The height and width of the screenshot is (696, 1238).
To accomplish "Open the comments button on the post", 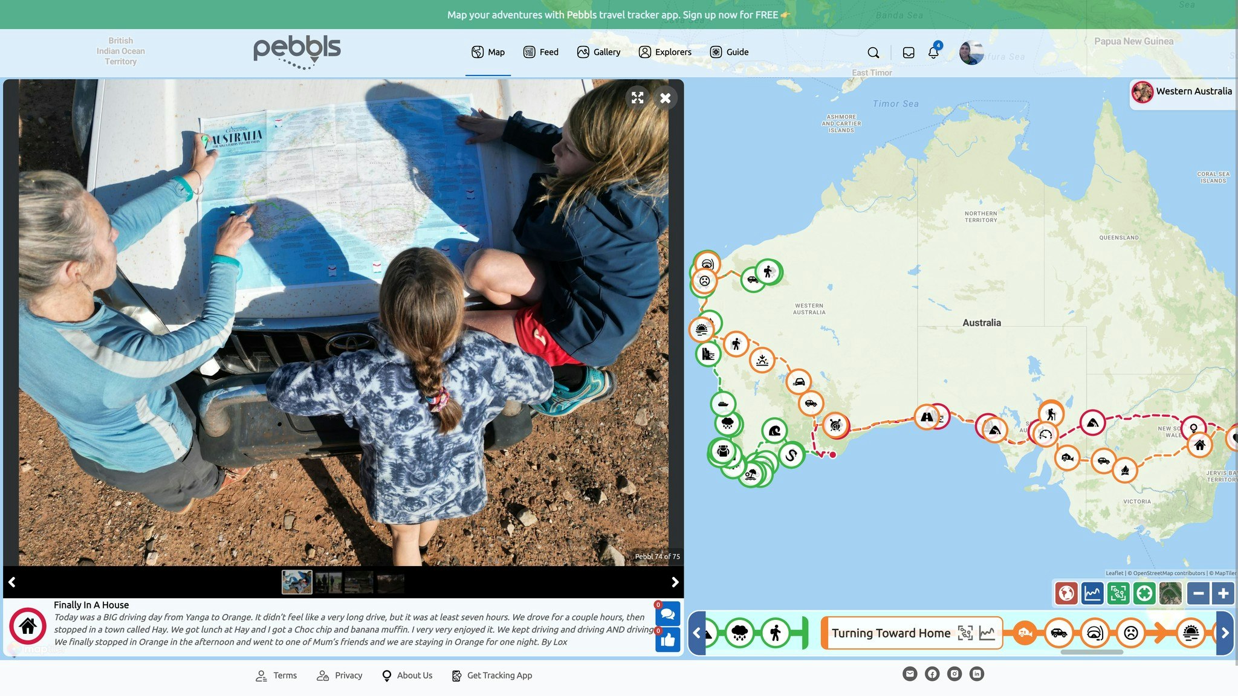I will (667, 614).
